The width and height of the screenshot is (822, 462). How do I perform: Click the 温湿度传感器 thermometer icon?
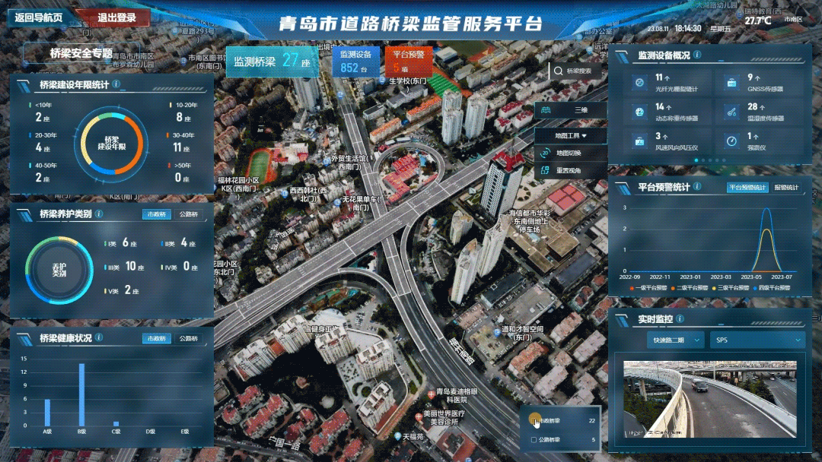pos(731,112)
